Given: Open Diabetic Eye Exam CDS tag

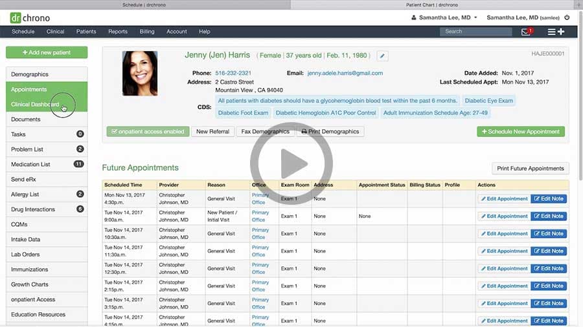Looking at the screenshot, I should click(488, 100).
